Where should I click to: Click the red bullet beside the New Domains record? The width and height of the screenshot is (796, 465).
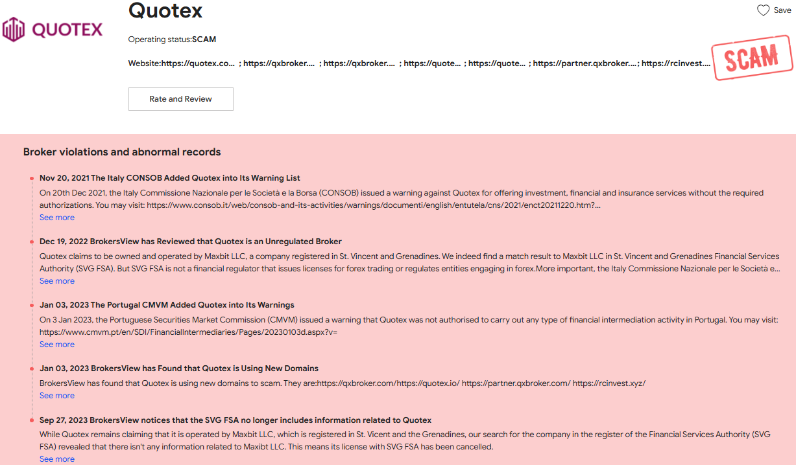[x=31, y=369]
